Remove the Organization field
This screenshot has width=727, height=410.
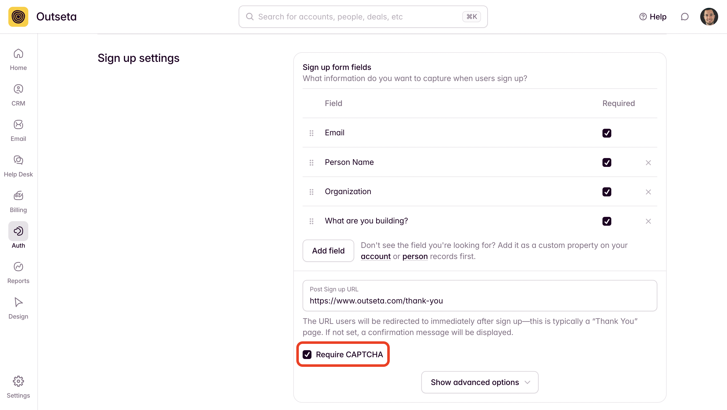pyautogui.click(x=648, y=192)
